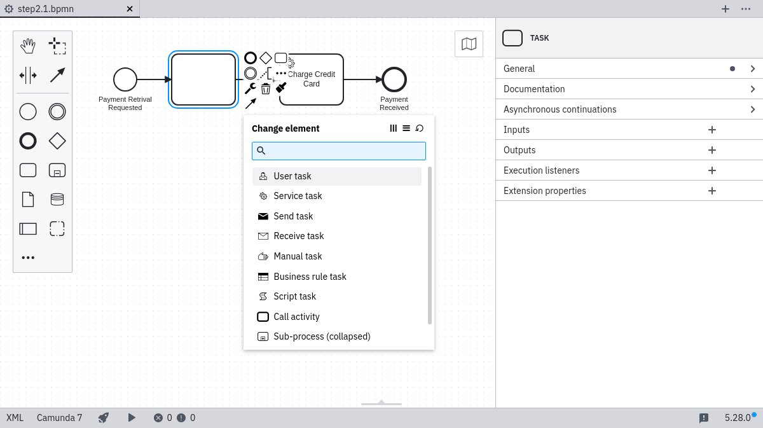Open the Inputs section header
Screen dimensions: 763x428
pos(629,130)
